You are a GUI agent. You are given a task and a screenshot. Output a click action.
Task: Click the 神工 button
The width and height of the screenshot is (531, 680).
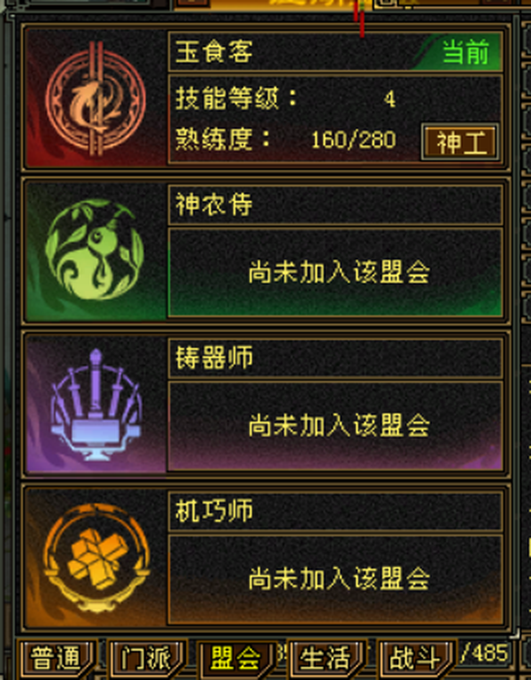click(460, 143)
